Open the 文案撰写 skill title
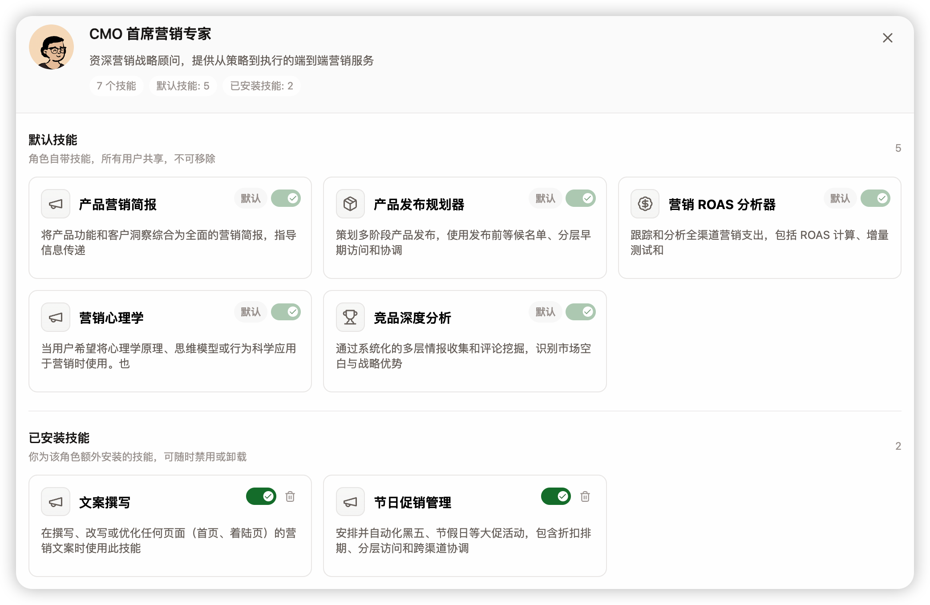The width and height of the screenshot is (930, 605). 105,503
